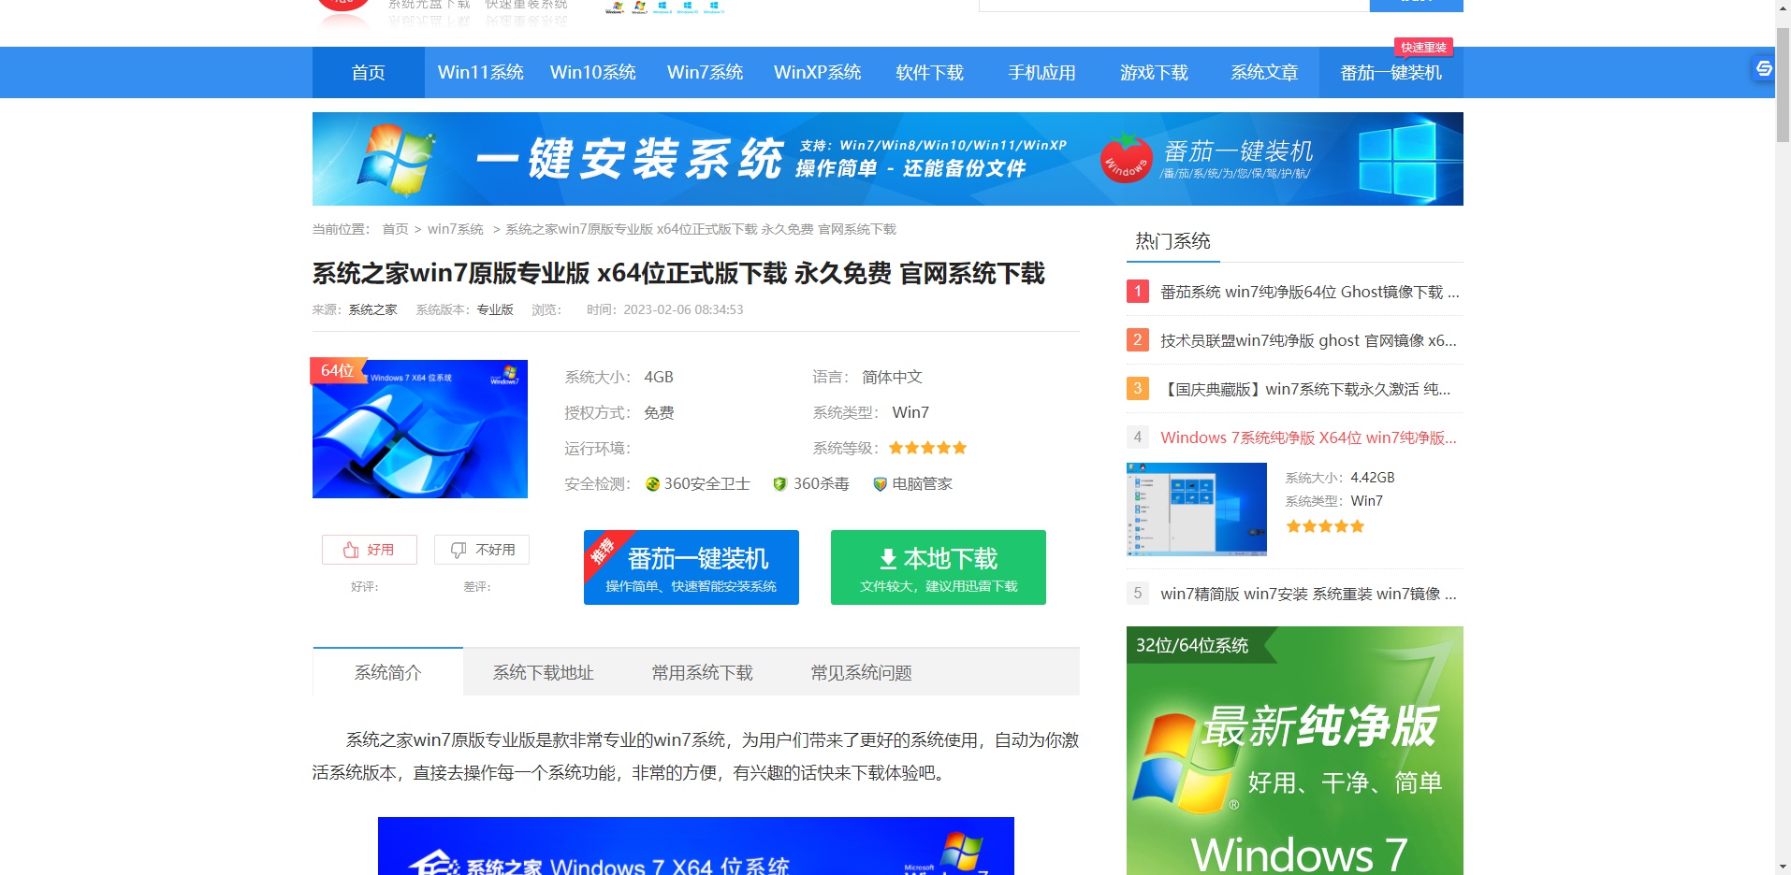
Task: Open Win7系统 in navigation bar
Action: [x=705, y=72]
